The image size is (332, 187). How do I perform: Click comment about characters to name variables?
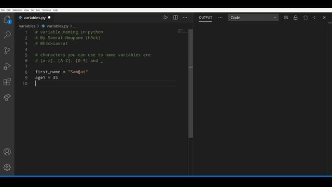[93, 55]
